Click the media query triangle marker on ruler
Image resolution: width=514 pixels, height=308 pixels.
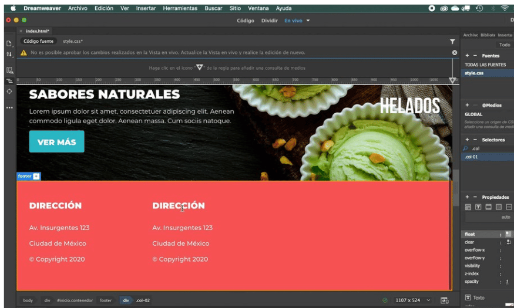point(452,80)
